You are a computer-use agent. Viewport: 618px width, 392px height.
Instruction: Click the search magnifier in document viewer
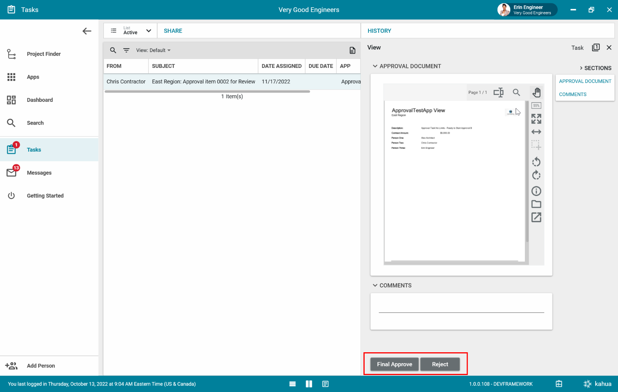(516, 93)
